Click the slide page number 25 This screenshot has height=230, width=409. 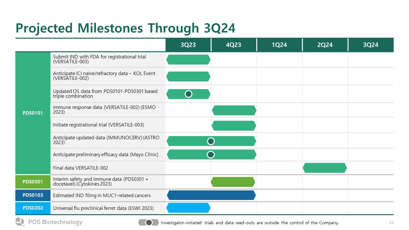391,222
